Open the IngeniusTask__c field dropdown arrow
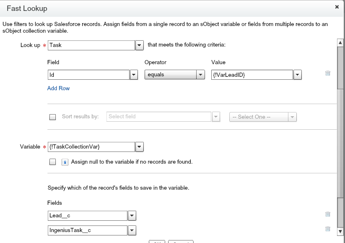Screen dimensions: 345x243 click(x=132, y=230)
